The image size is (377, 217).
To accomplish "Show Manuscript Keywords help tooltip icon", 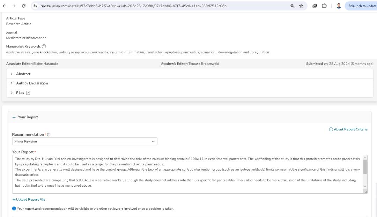I will point(44,46).
